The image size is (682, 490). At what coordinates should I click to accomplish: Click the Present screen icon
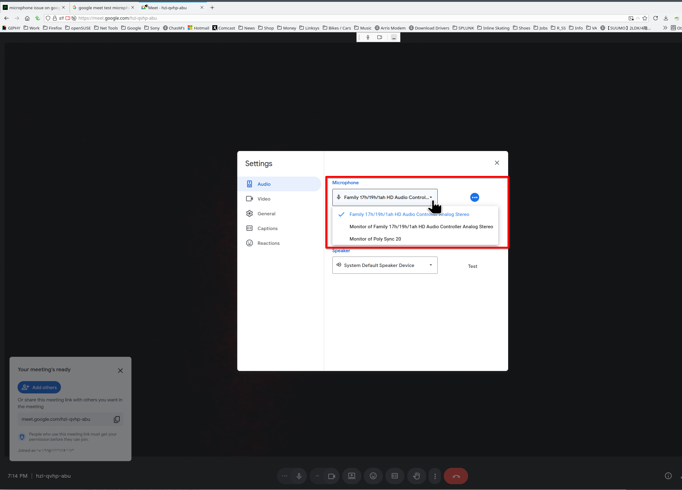[351, 476]
